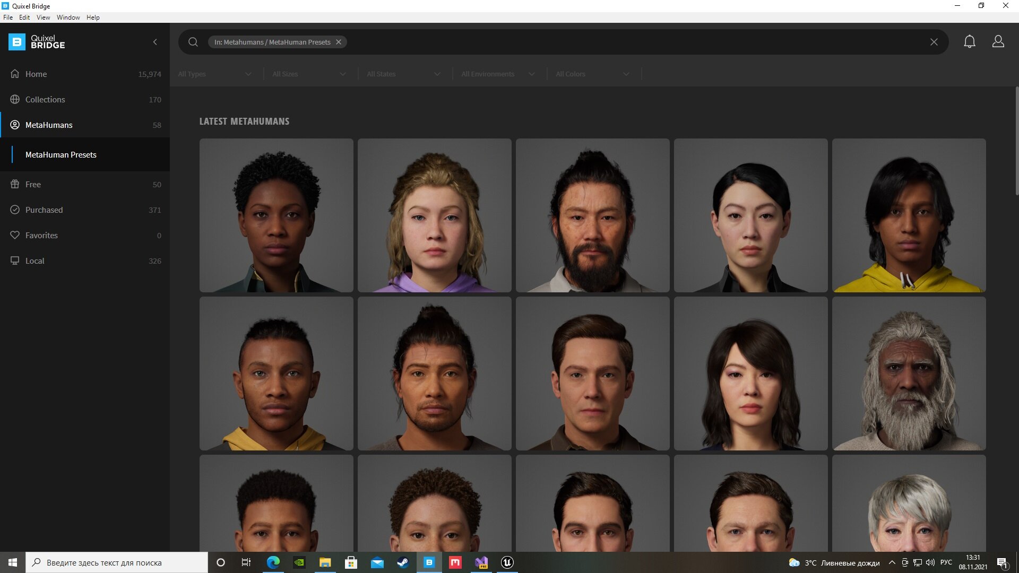Click the Windows taskbar search box
Screen dimensions: 1019x573
pos(117,562)
